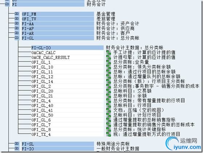The width and height of the screenshot is (203, 153).
Task: Collapse the FI folder node
Action: point(7,4)
